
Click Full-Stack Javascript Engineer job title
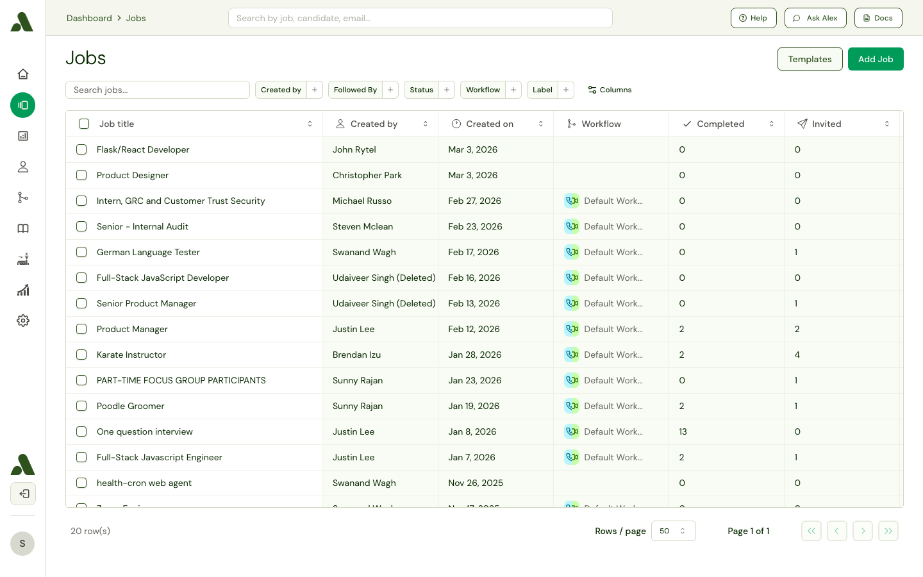[160, 457]
